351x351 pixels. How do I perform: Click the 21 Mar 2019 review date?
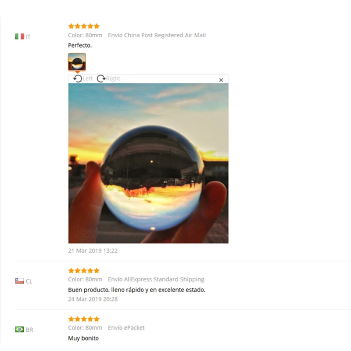pos(93,251)
